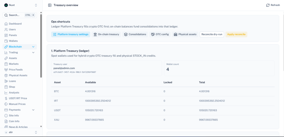Click the Manual Prices tag icon
Image resolution: width=284 pixels, height=137 pixels.
point(6,104)
